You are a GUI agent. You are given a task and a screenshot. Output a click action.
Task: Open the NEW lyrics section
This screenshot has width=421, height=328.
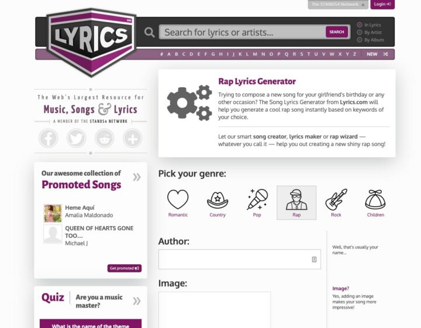click(372, 54)
